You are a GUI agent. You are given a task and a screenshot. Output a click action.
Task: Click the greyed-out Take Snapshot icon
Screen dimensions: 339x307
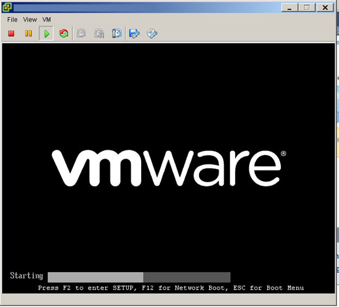(81, 33)
